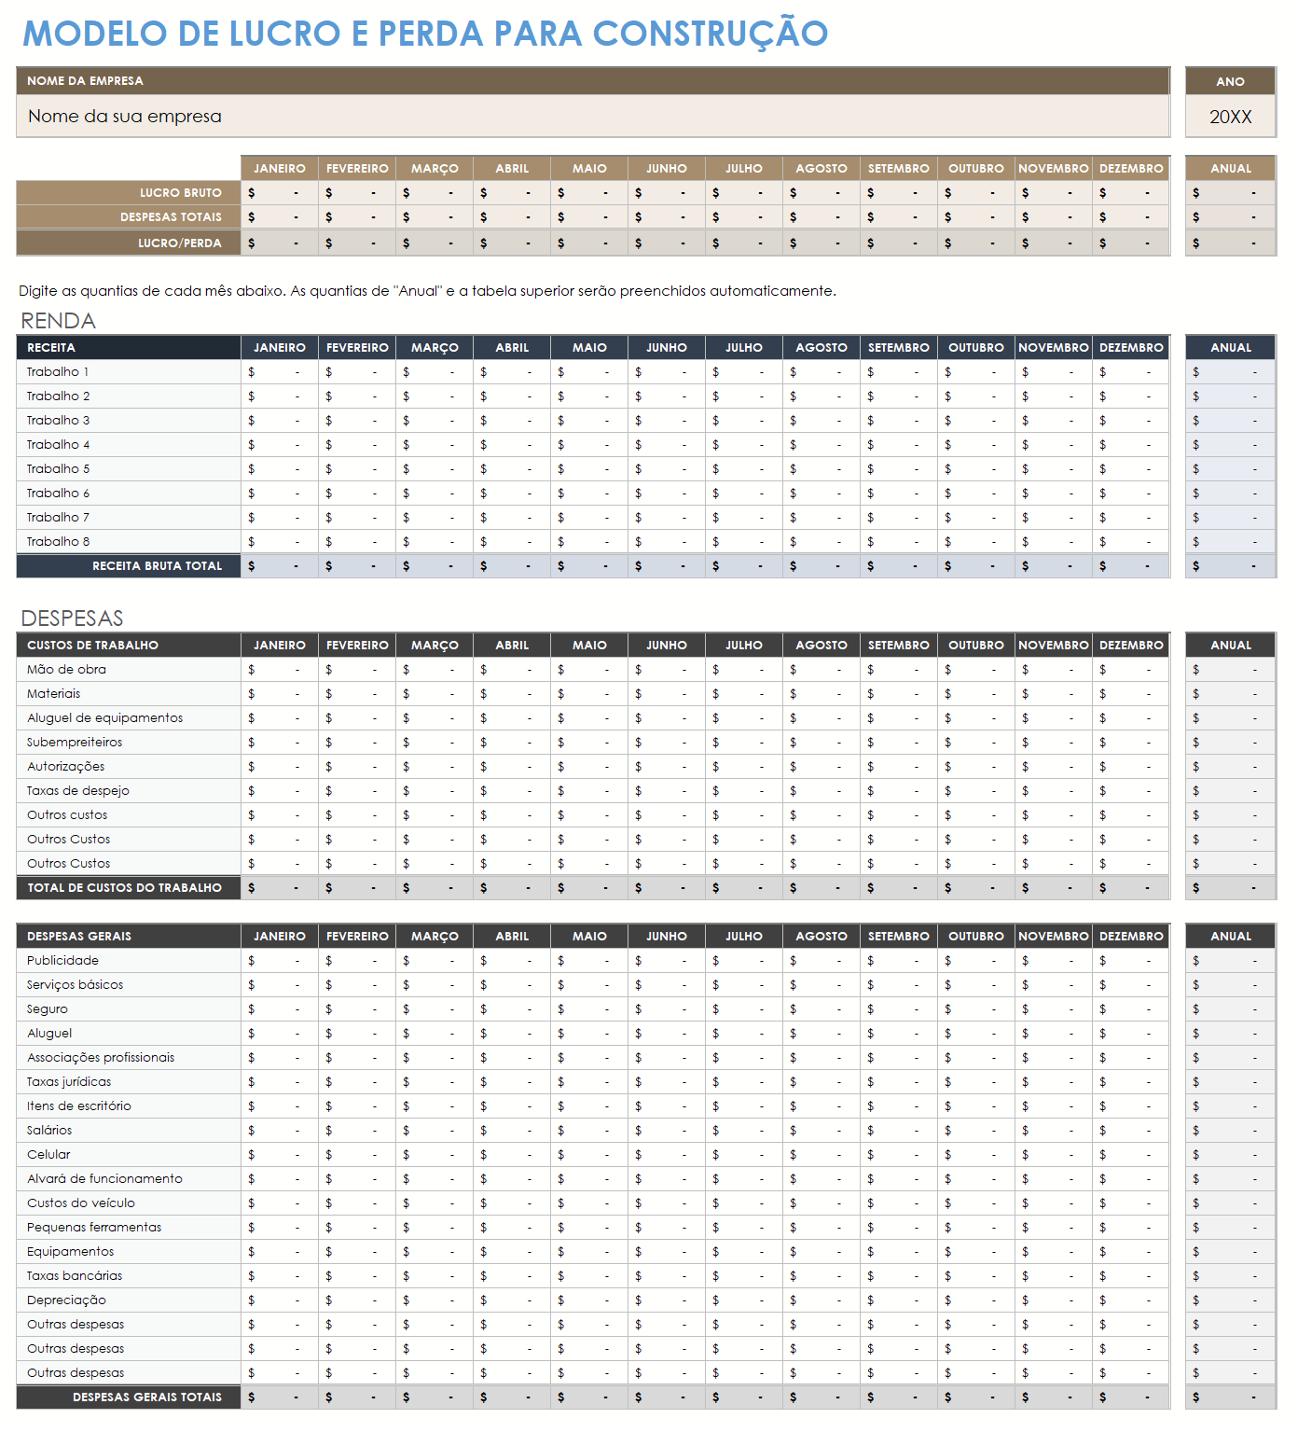Select the JUNHO cell in the Publicidade row
This screenshot has width=1298, height=1432.
(x=667, y=961)
